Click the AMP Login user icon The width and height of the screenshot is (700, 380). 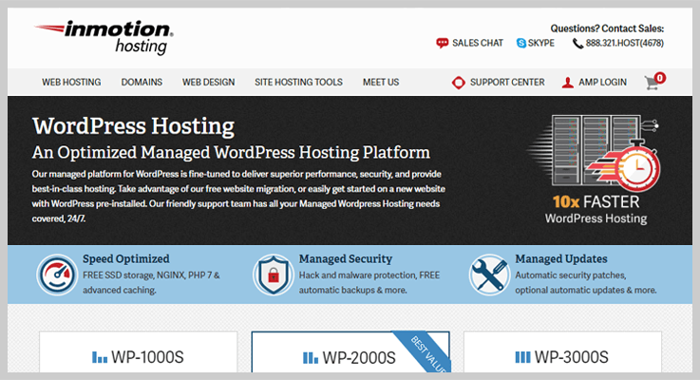[567, 83]
